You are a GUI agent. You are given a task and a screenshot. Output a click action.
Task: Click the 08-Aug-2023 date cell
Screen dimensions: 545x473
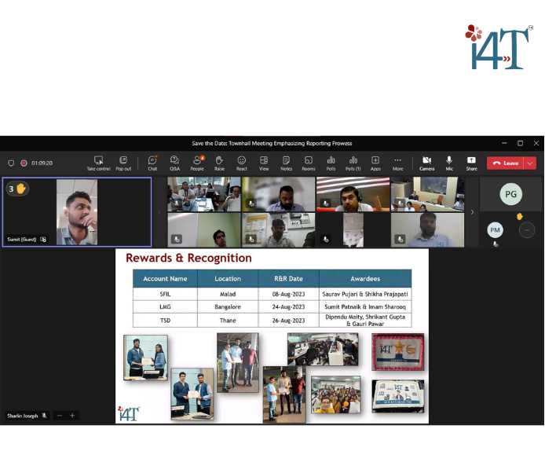click(288, 294)
